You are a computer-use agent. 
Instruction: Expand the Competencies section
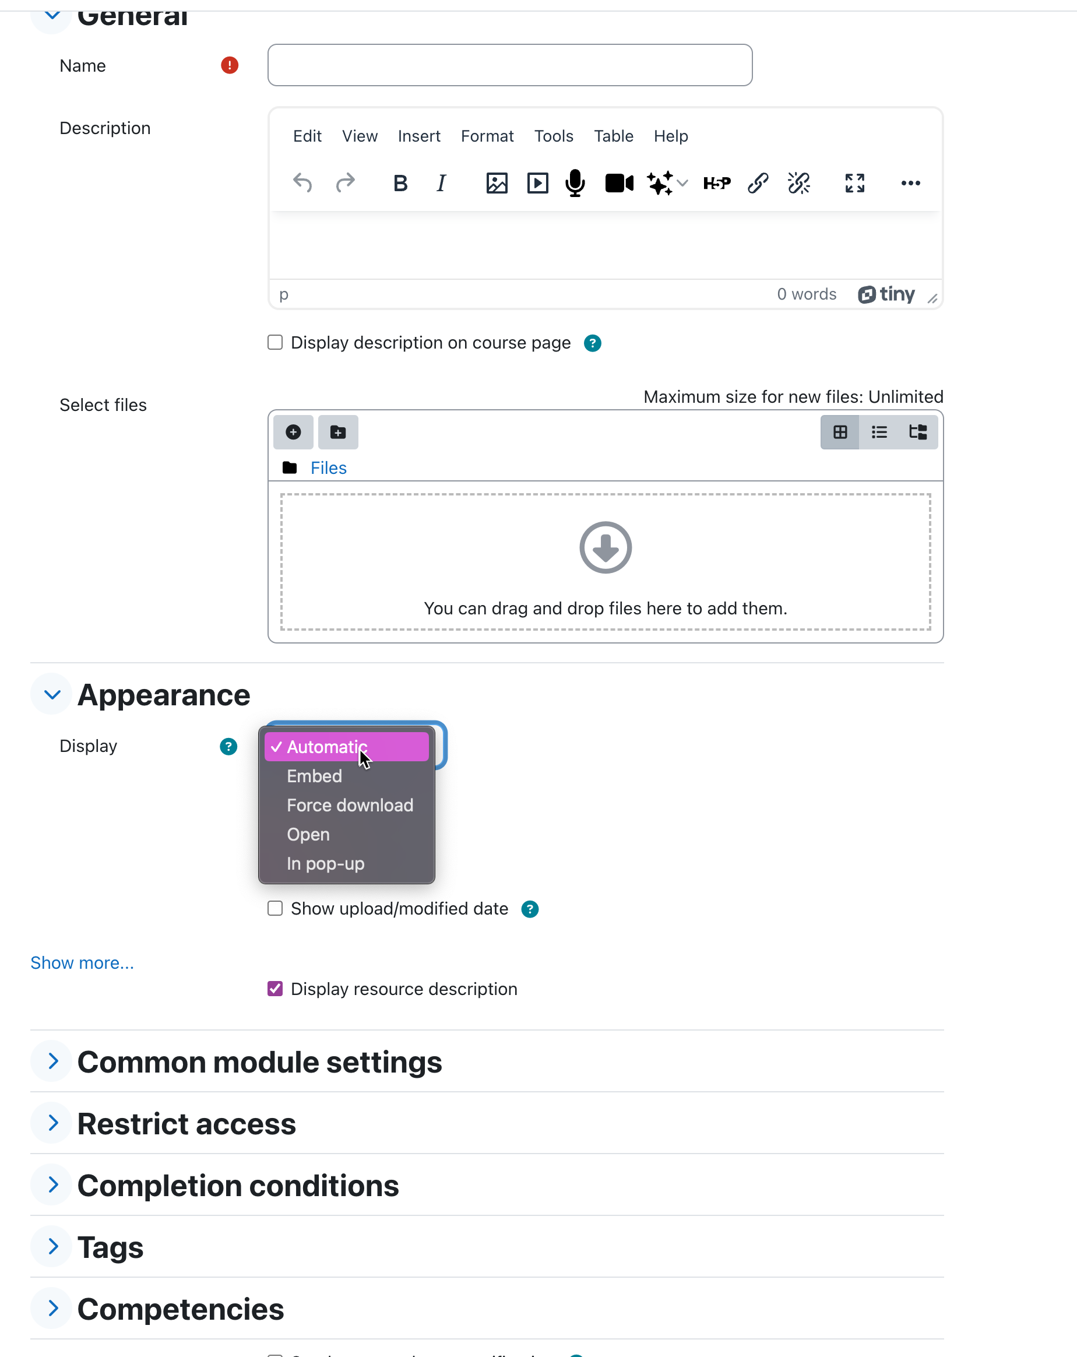tap(52, 1309)
